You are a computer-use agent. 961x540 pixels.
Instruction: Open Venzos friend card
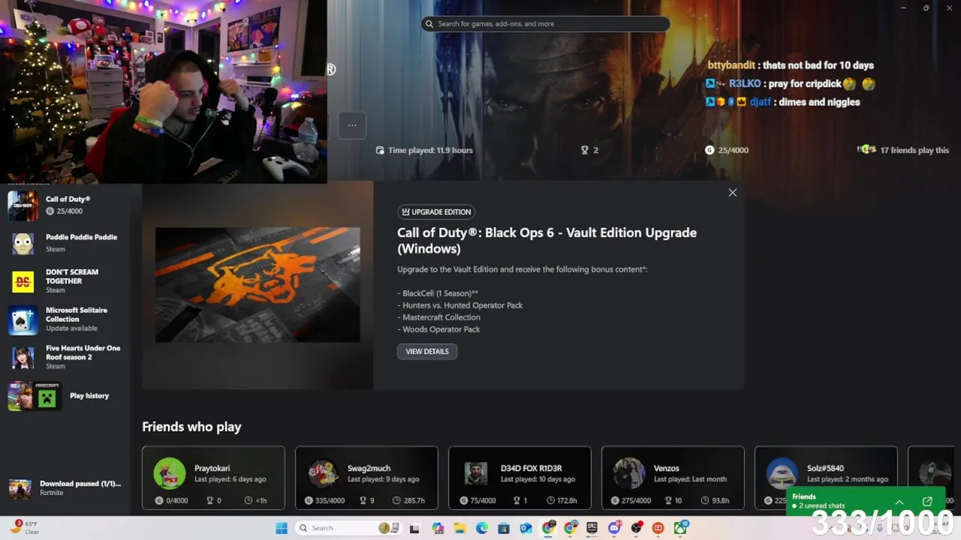pyautogui.click(x=673, y=478)
